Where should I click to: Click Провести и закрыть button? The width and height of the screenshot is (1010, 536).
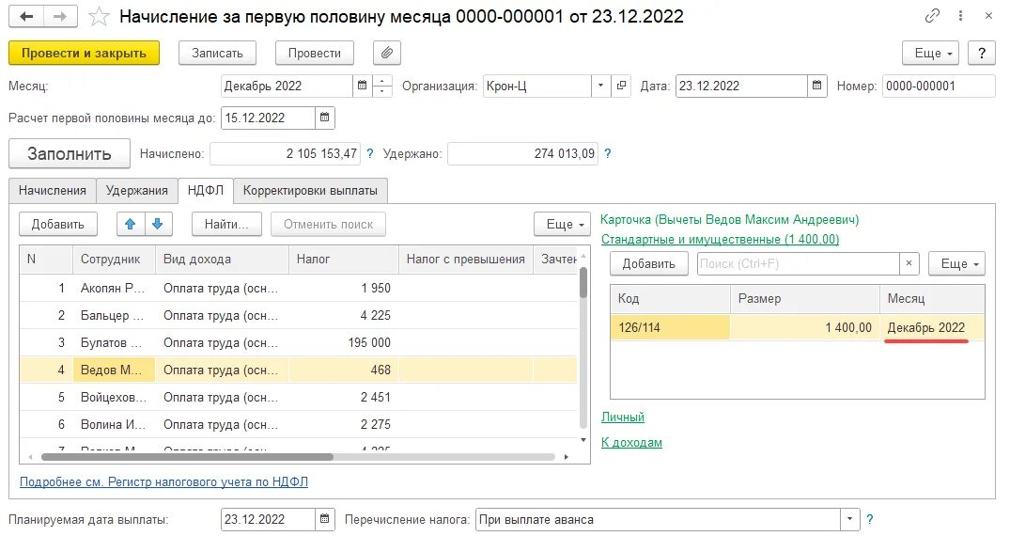tap(84, 53)
